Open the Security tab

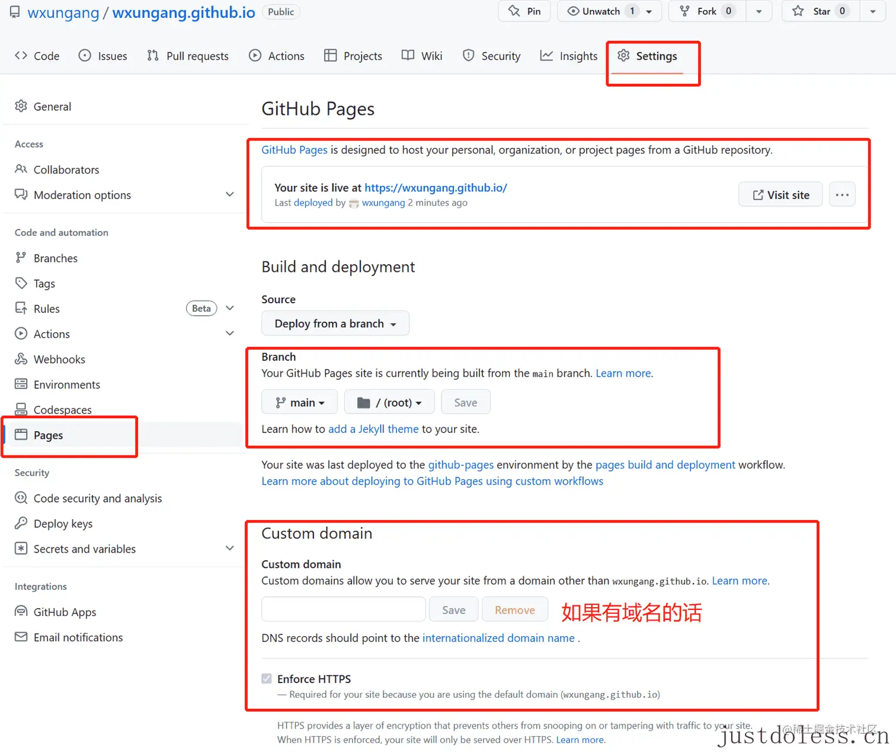tap(491, 56)
